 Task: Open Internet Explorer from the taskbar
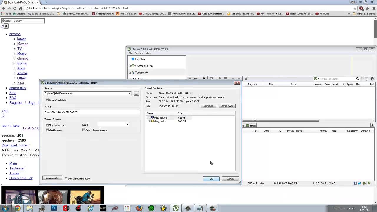(90, 208)
